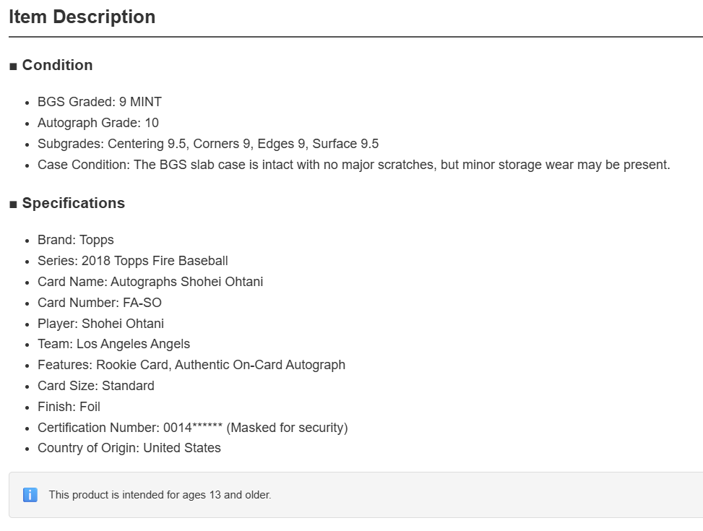Click Card Name Autographs Shohei Ohtani

pos(150,282)
